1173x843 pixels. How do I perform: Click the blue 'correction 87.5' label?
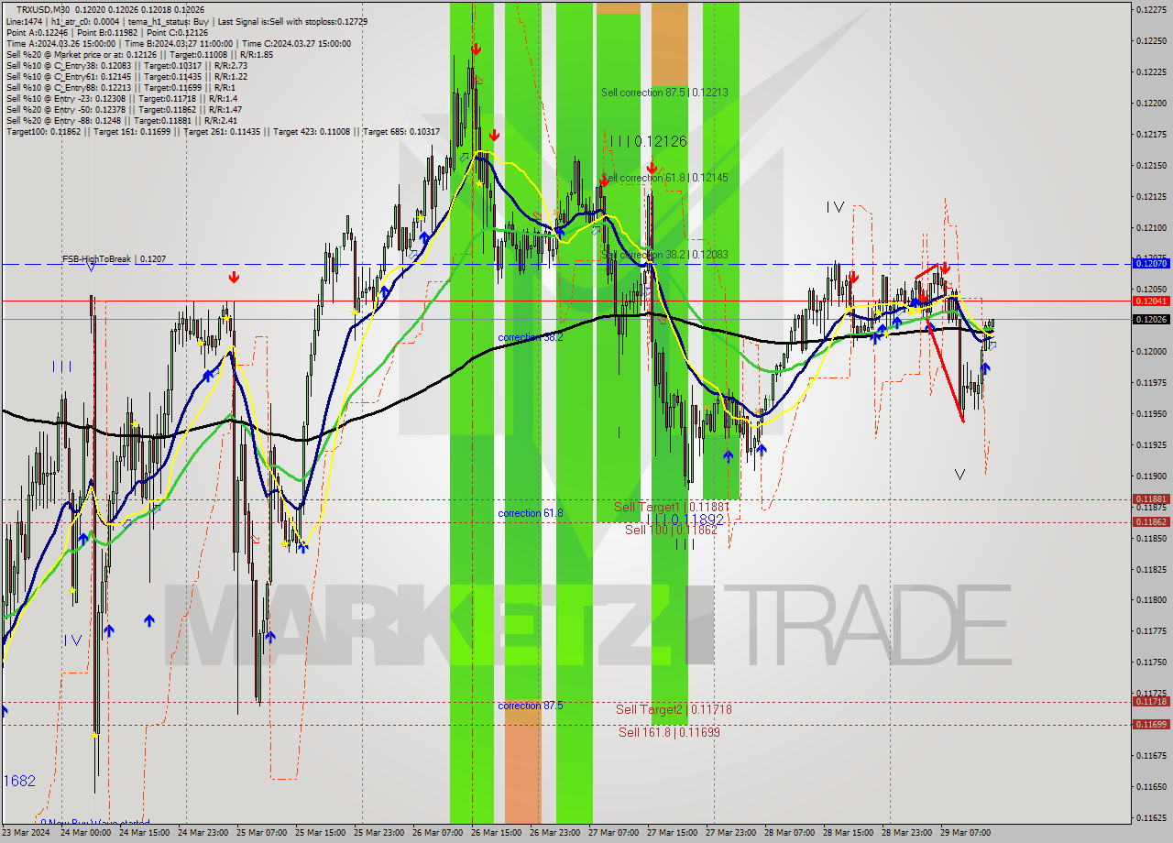(530, 706)
